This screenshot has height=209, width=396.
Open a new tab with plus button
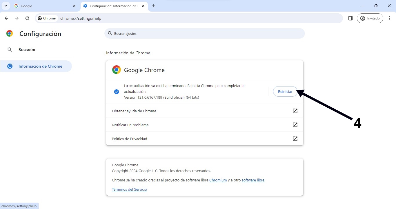point(154,6)
